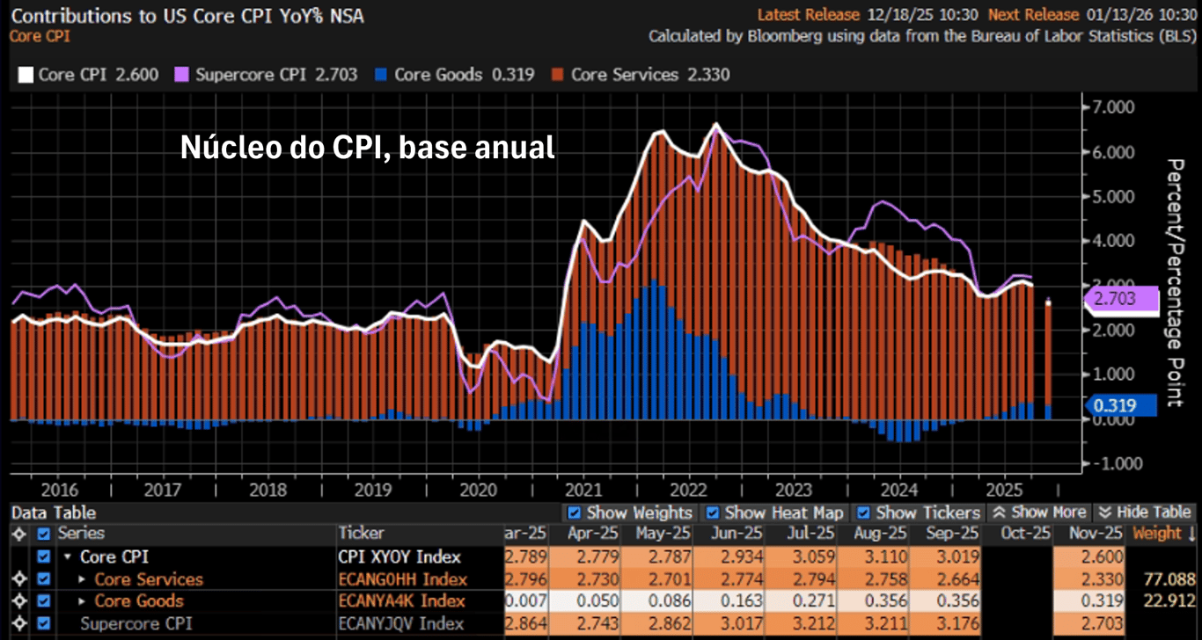This screenshot has width=1202, height=640.
Task: Uncheck the Show Weights checkbox
Action: coord(574,513)
